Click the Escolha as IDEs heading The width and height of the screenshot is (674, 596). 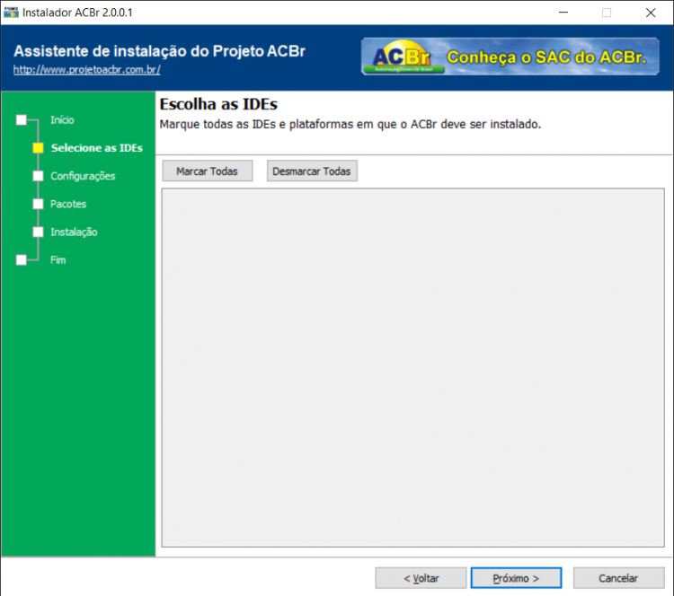[x=218, y=104]
